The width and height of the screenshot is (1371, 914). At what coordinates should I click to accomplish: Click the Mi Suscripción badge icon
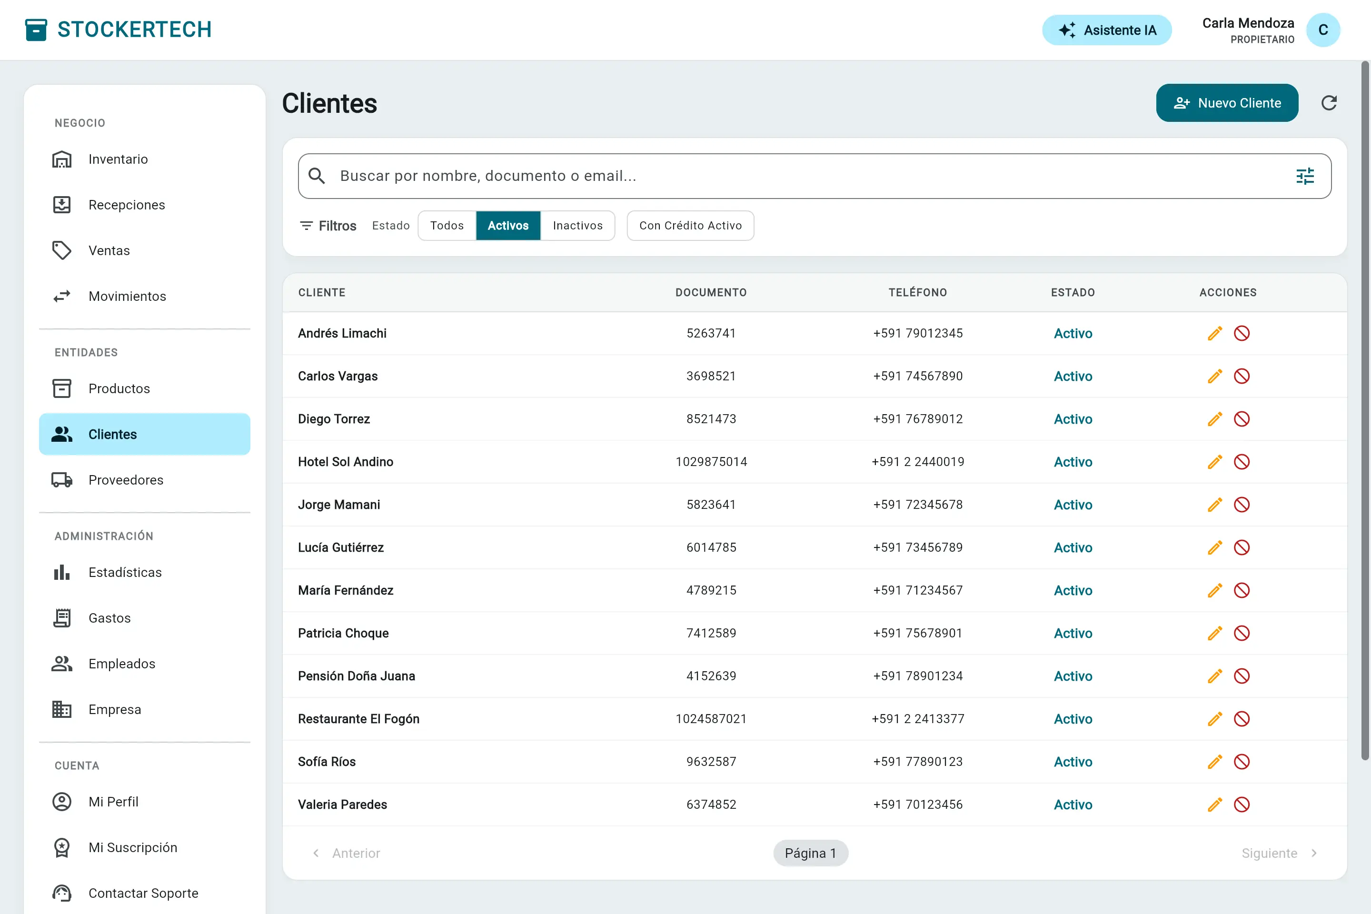click(x=62, y=847)
